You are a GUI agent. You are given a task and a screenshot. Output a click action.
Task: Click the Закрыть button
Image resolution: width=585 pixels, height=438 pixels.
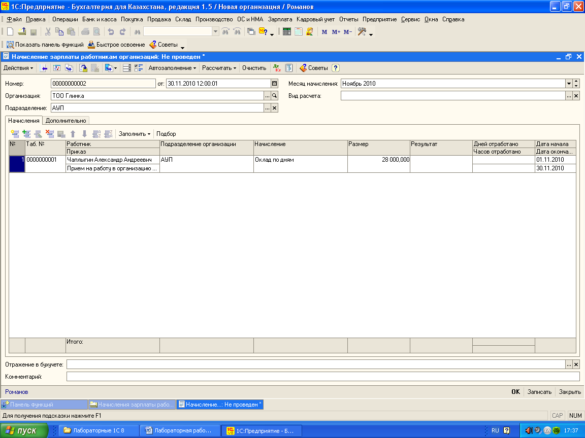click(570, 392)
